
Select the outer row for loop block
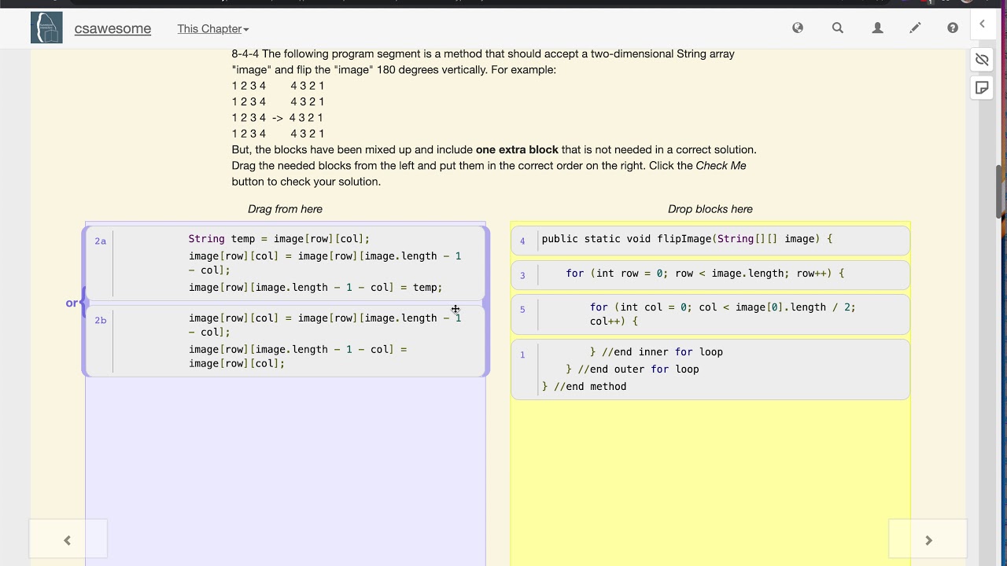point(710,274)
